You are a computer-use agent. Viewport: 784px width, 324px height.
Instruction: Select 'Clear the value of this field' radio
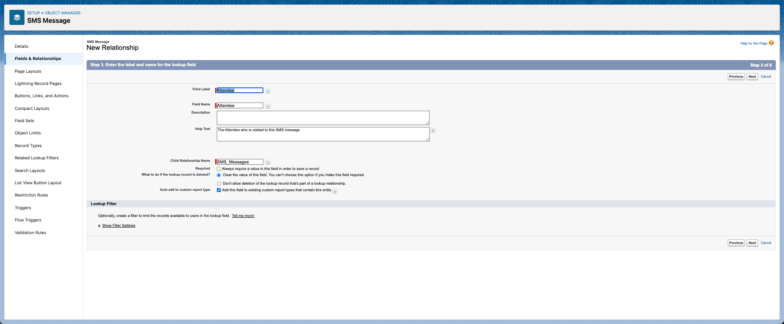[219, 175]
